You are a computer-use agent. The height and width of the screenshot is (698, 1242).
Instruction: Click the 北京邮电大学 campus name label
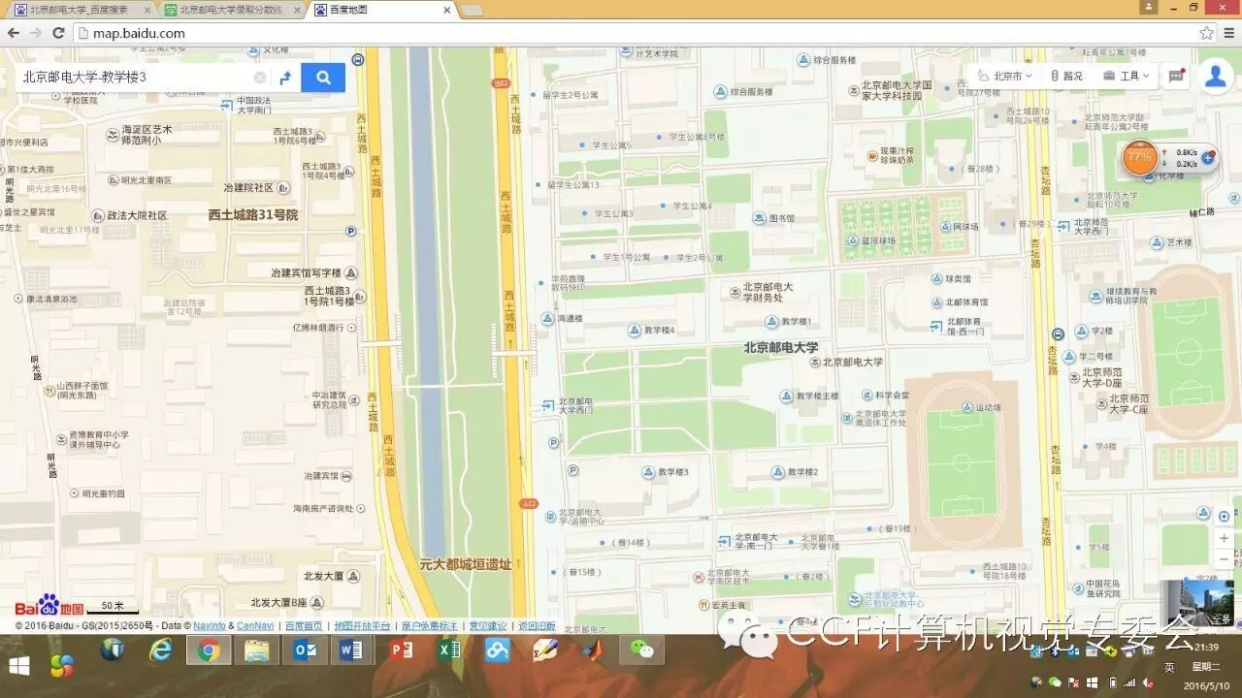click(781, 348)
